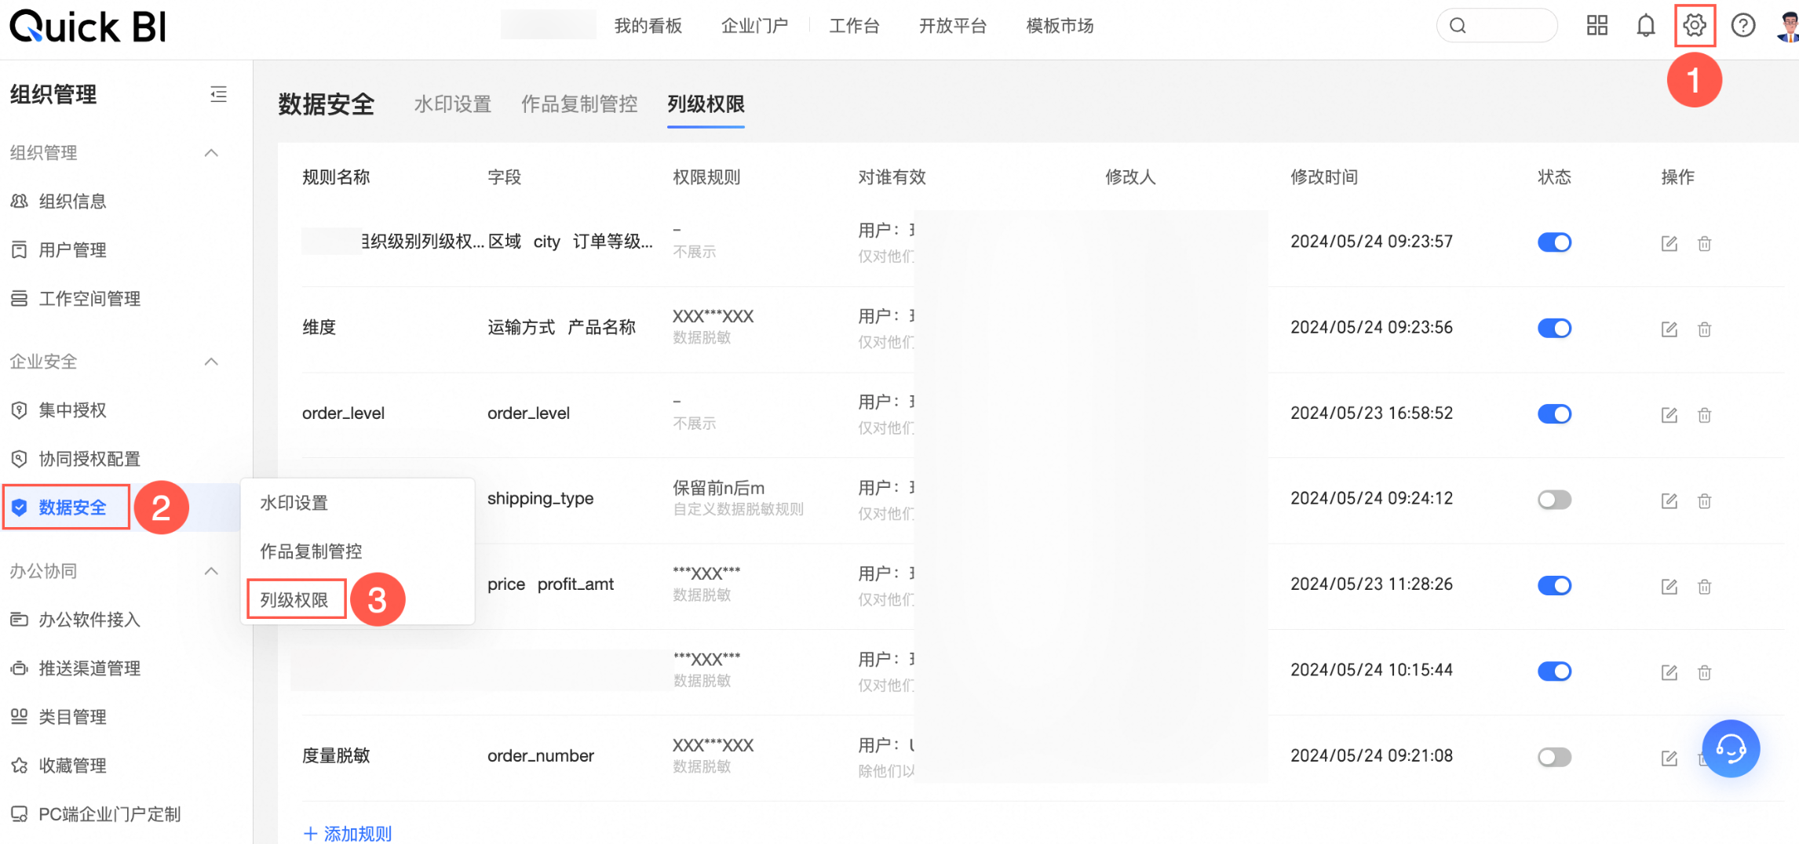The image size is (1799, 844).
Task: Click the 状态 column header
Action: [x=1554, y=177]
